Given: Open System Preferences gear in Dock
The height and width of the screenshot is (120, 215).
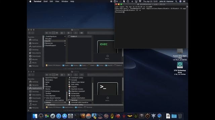Looking at the screenshot, I should click(71, 116).
